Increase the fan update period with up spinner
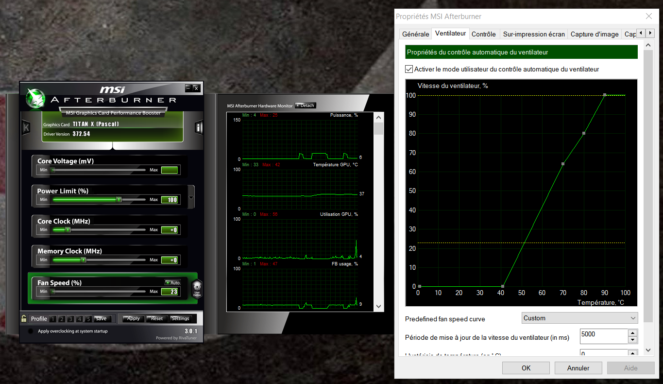The height and width of the screenshot is (384, 663). [632, 333]
